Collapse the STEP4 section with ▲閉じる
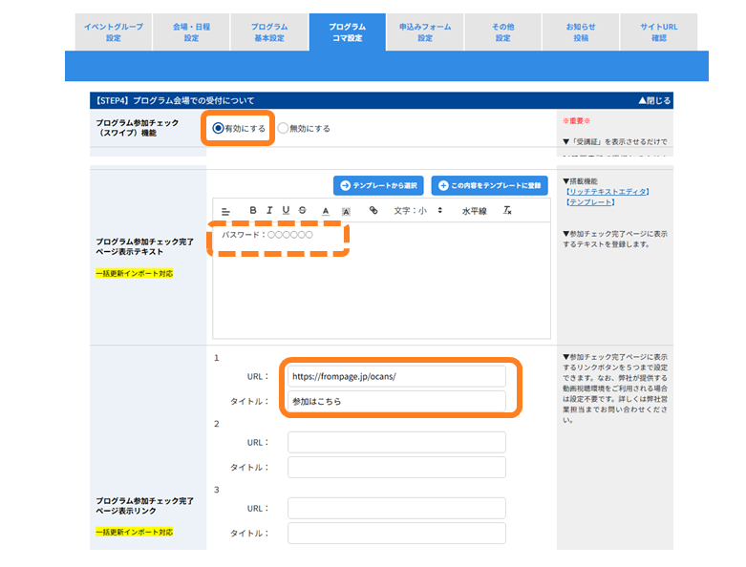Screen dimensions: 746x567 pyautogui.click(x=654, y=101)
